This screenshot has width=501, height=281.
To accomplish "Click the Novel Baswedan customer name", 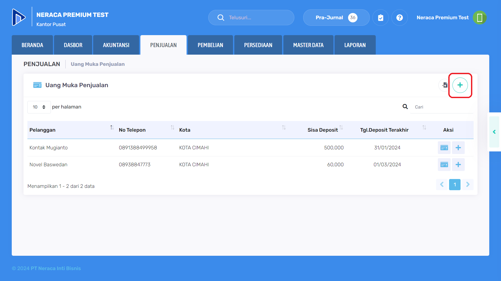I will pos(48,164).
